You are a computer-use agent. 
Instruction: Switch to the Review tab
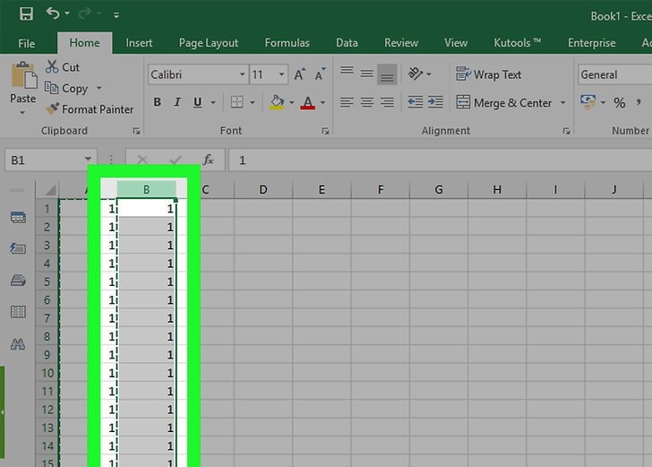coord(401,43)
